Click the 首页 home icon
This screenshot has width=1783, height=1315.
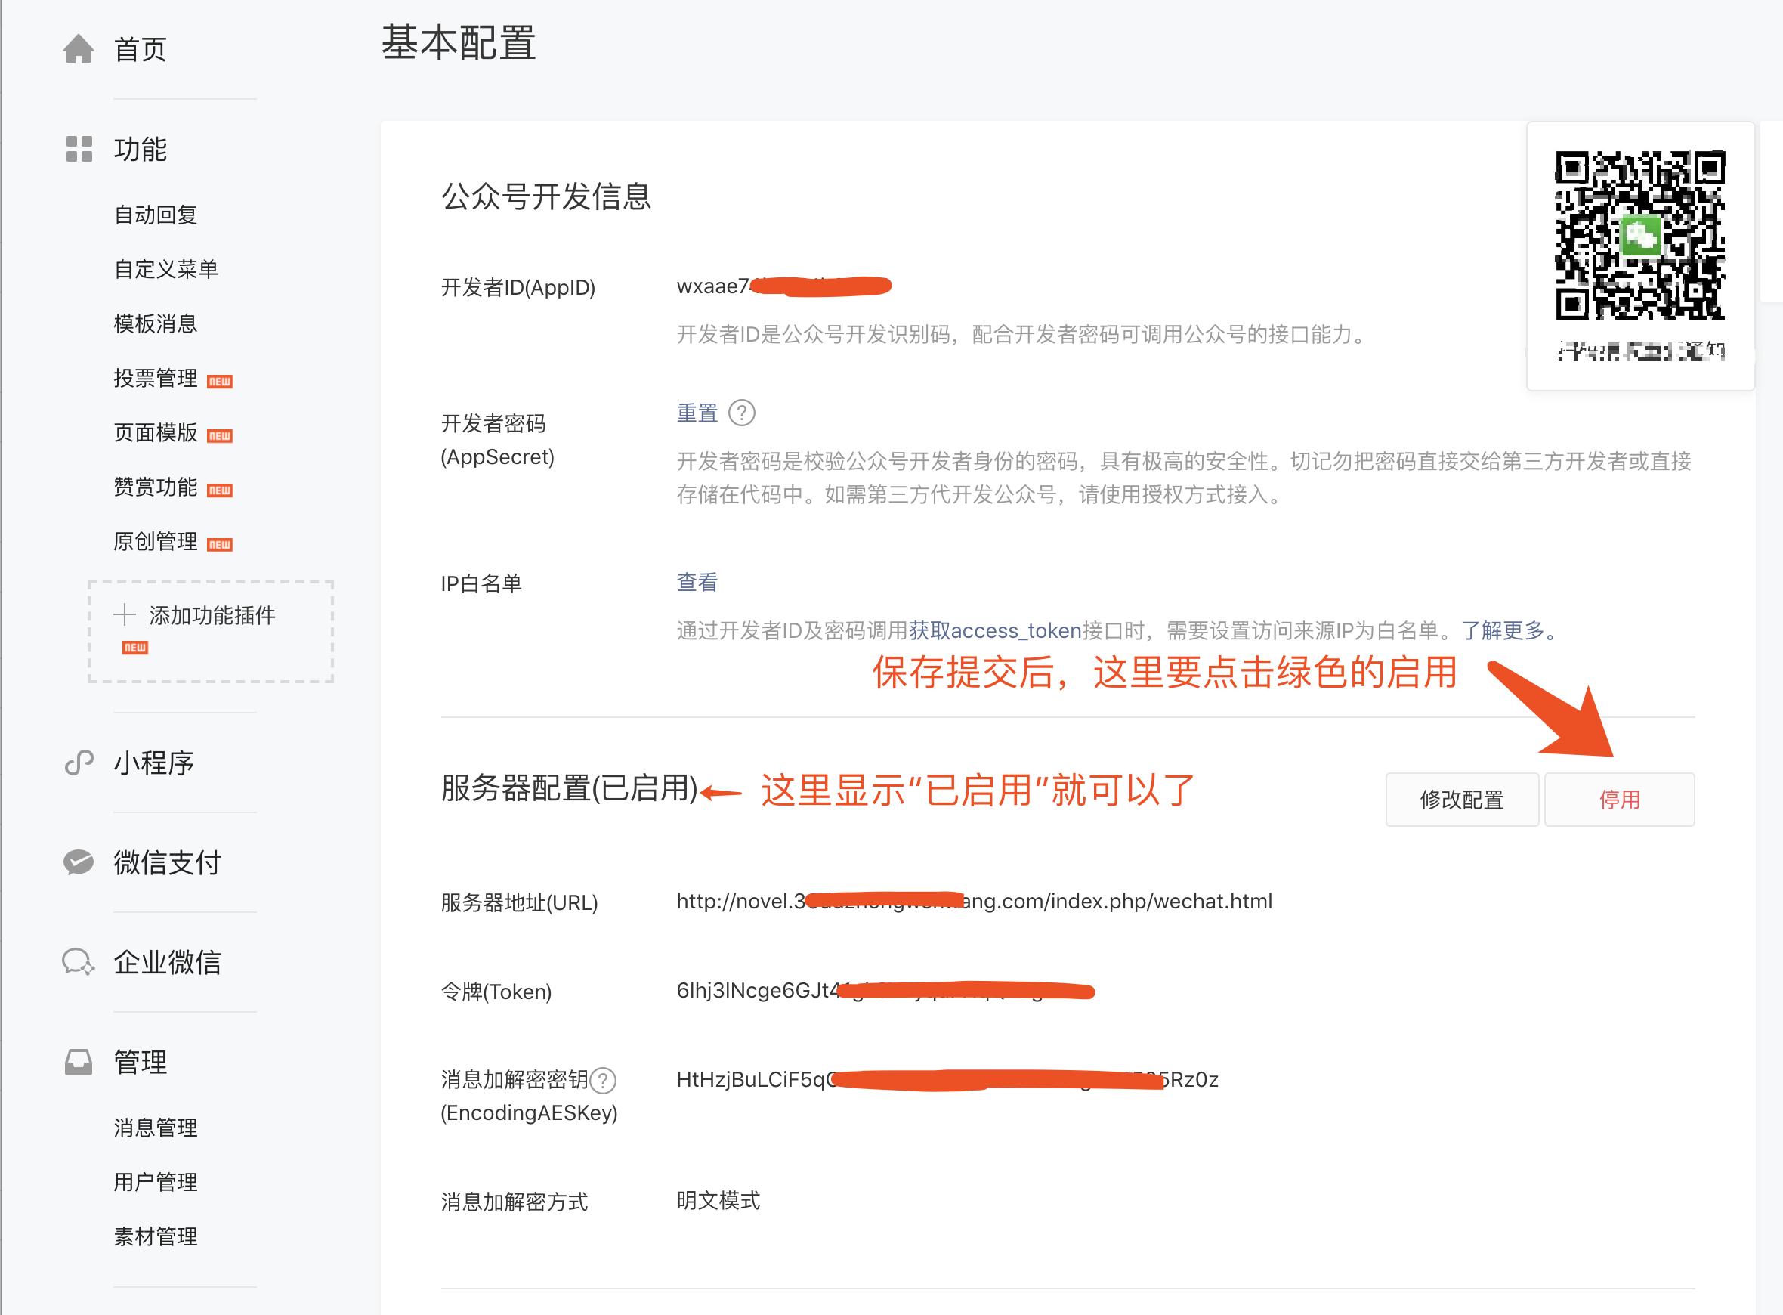tap(79, 49)
